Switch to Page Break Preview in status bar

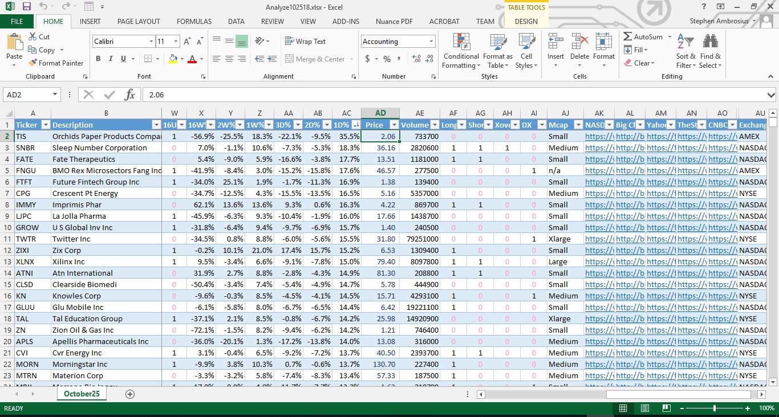pyautogui.click(x=666, y=408)
